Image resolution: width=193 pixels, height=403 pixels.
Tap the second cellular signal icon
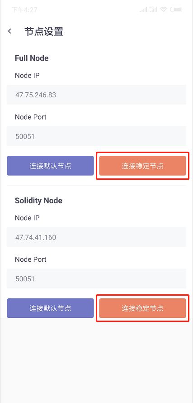(153, 10)
